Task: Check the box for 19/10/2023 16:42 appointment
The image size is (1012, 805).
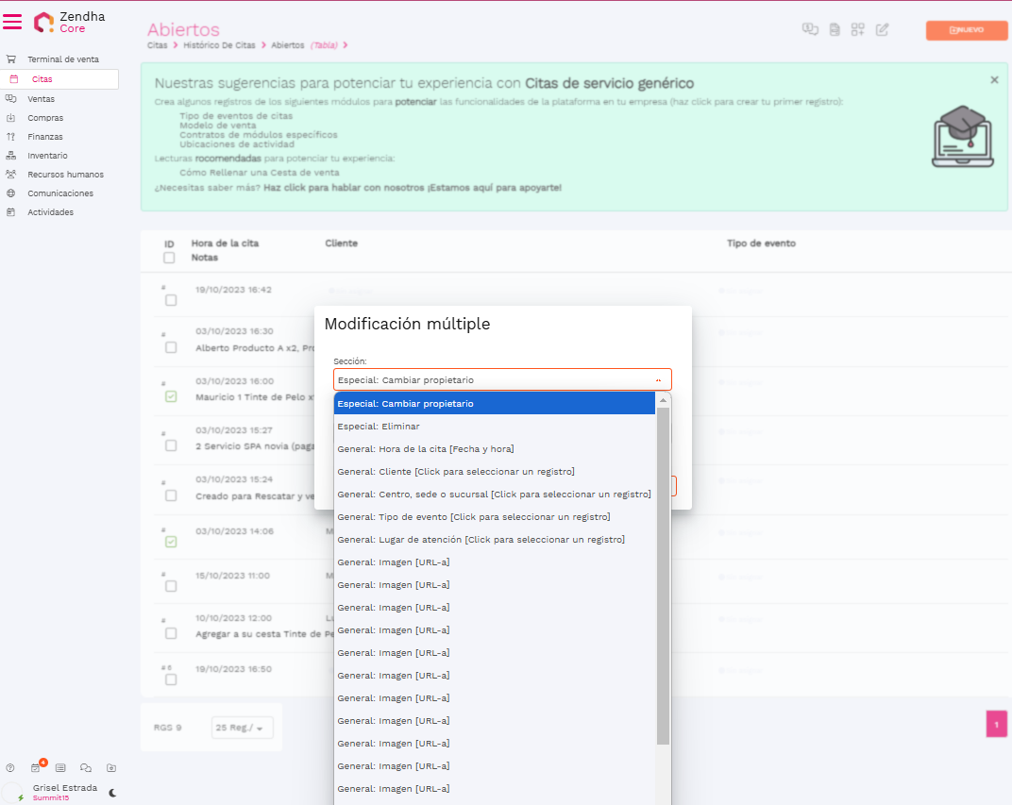Action: click(x=171, y=300)
